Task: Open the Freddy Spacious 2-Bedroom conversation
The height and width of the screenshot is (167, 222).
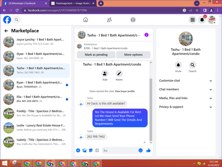Action: pos(36,114)
